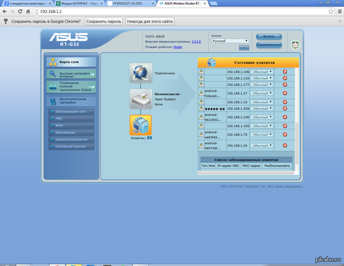This screenshot has height=266, width=344.
Task: Open Карта сети in the sidebar
Action: 70,62
